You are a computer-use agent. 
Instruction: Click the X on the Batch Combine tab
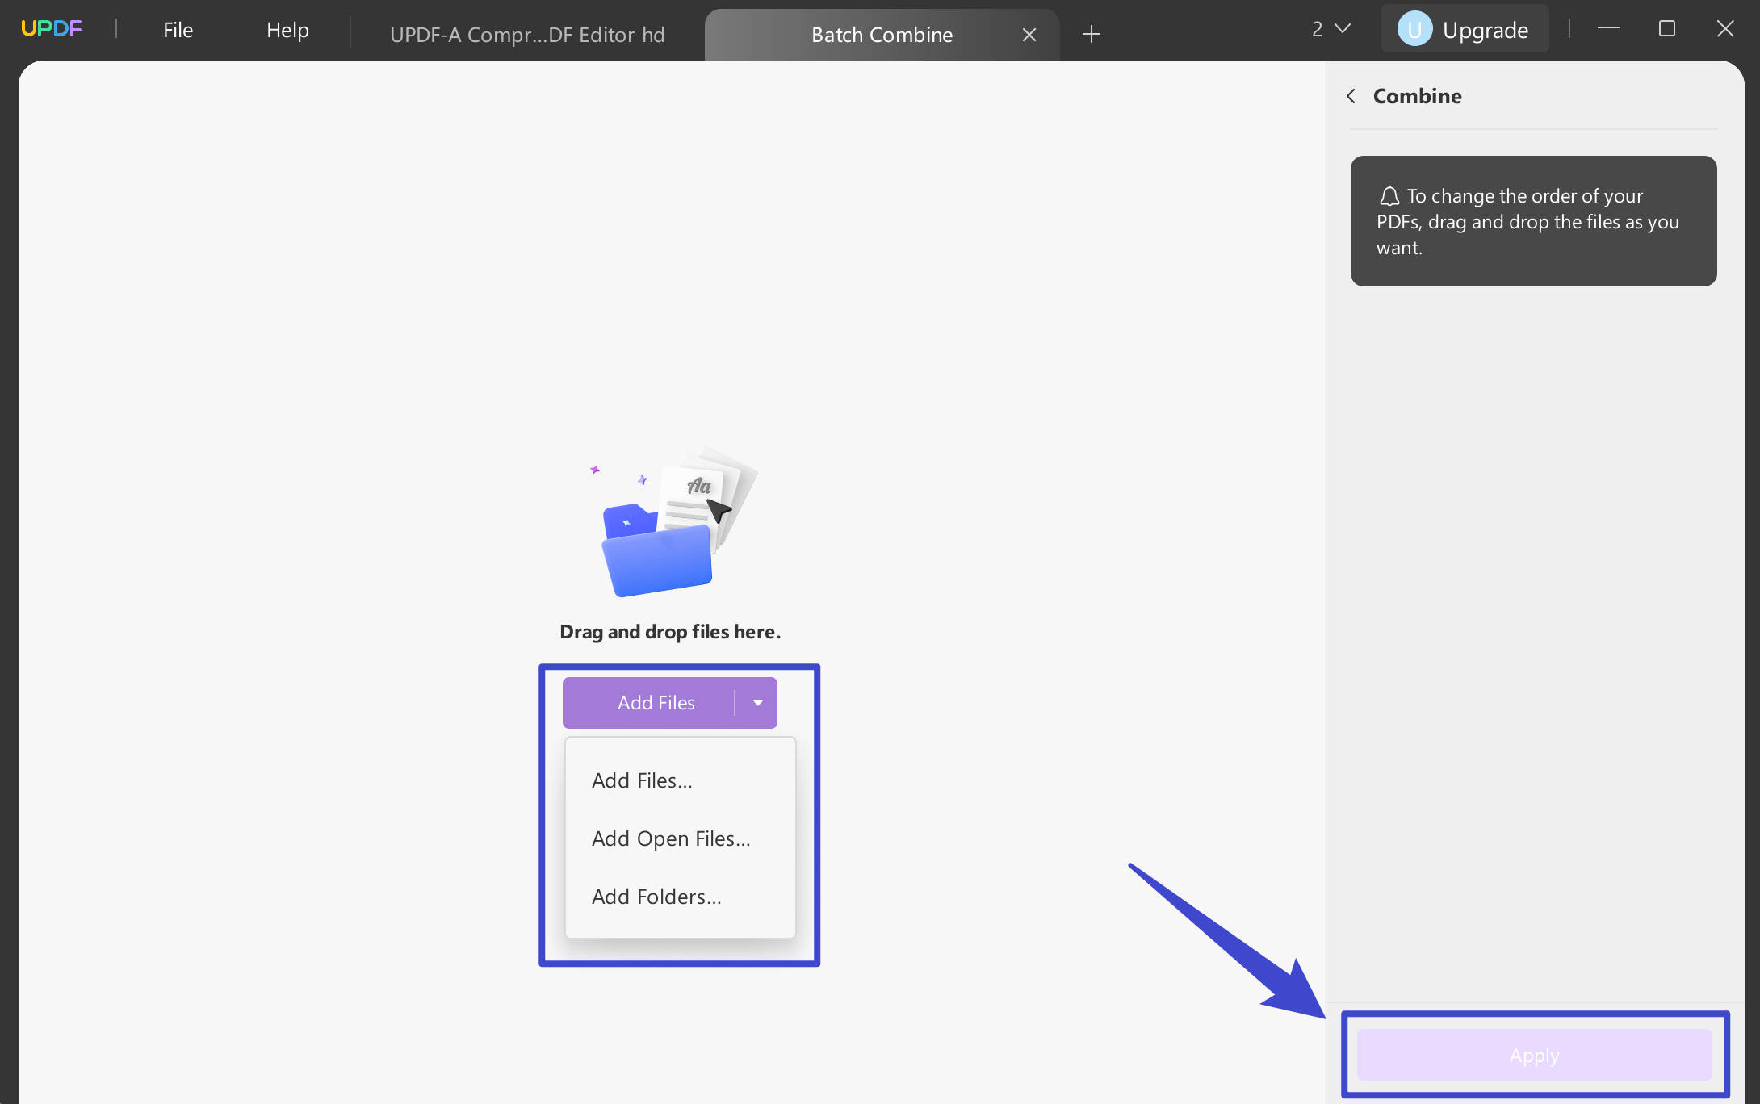pos(1029,34)
